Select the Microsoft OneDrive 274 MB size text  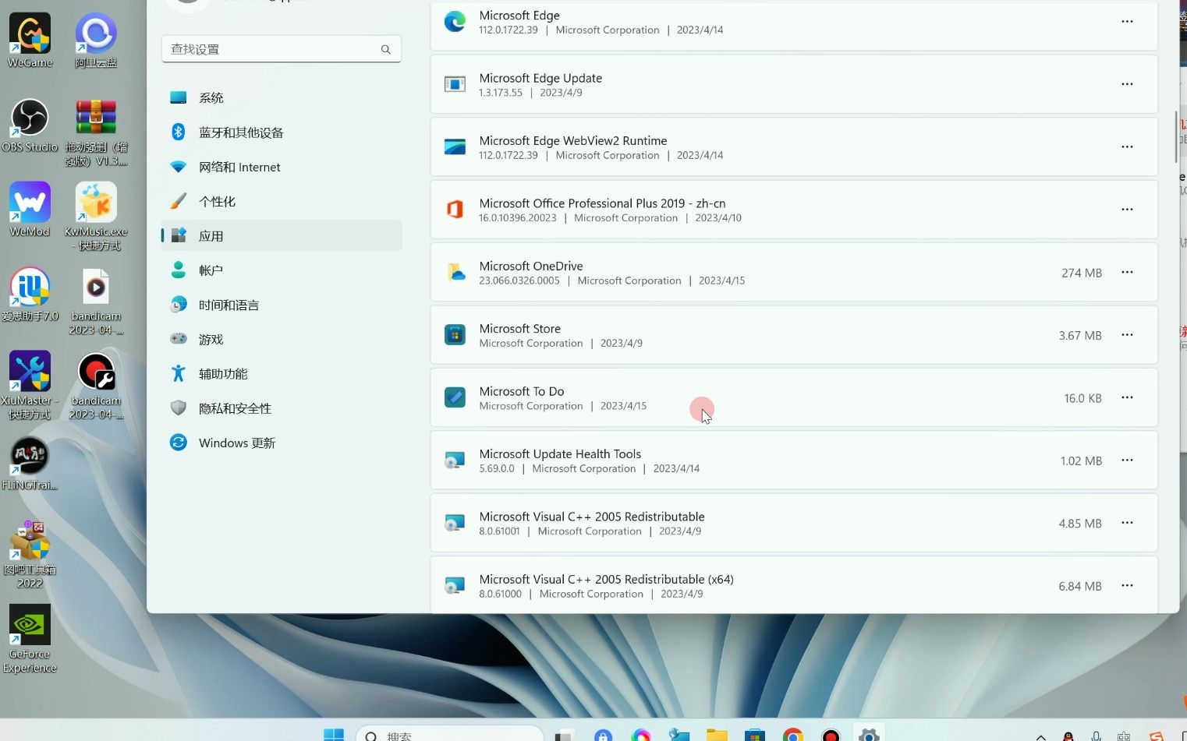coord(1082,273)
